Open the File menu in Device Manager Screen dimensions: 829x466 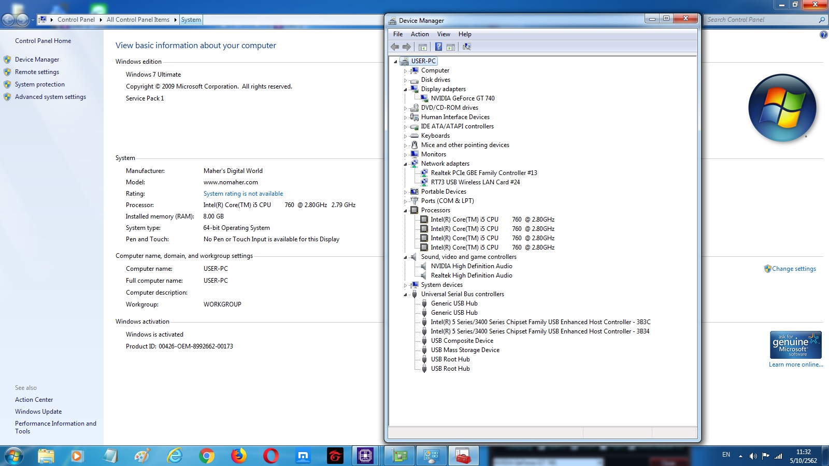tap(398, 34)
